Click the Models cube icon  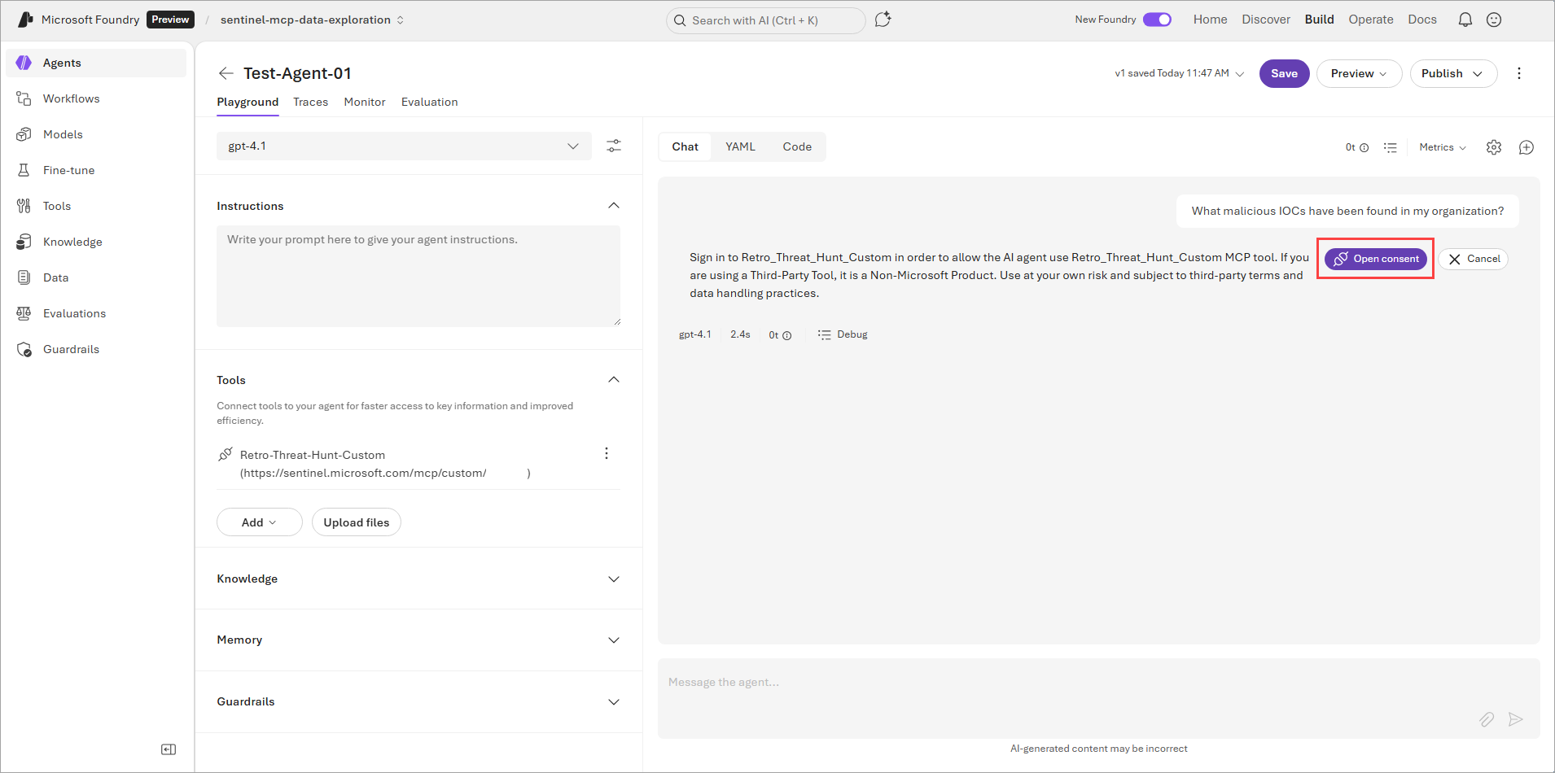(x=24, y=134)
